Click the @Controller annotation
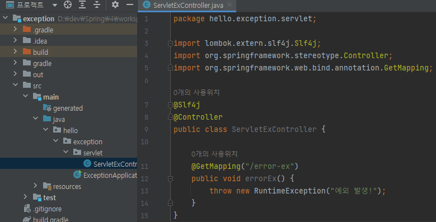Image resolution: width=436 pixels, height=222 pixels. coord(198,117)
